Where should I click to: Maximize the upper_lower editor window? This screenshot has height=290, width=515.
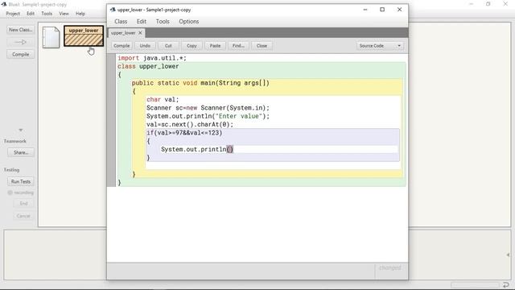pos(382,10)
